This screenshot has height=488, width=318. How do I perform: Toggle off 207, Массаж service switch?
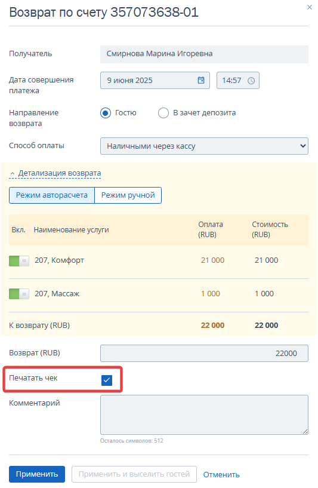(x=19, y=294)
